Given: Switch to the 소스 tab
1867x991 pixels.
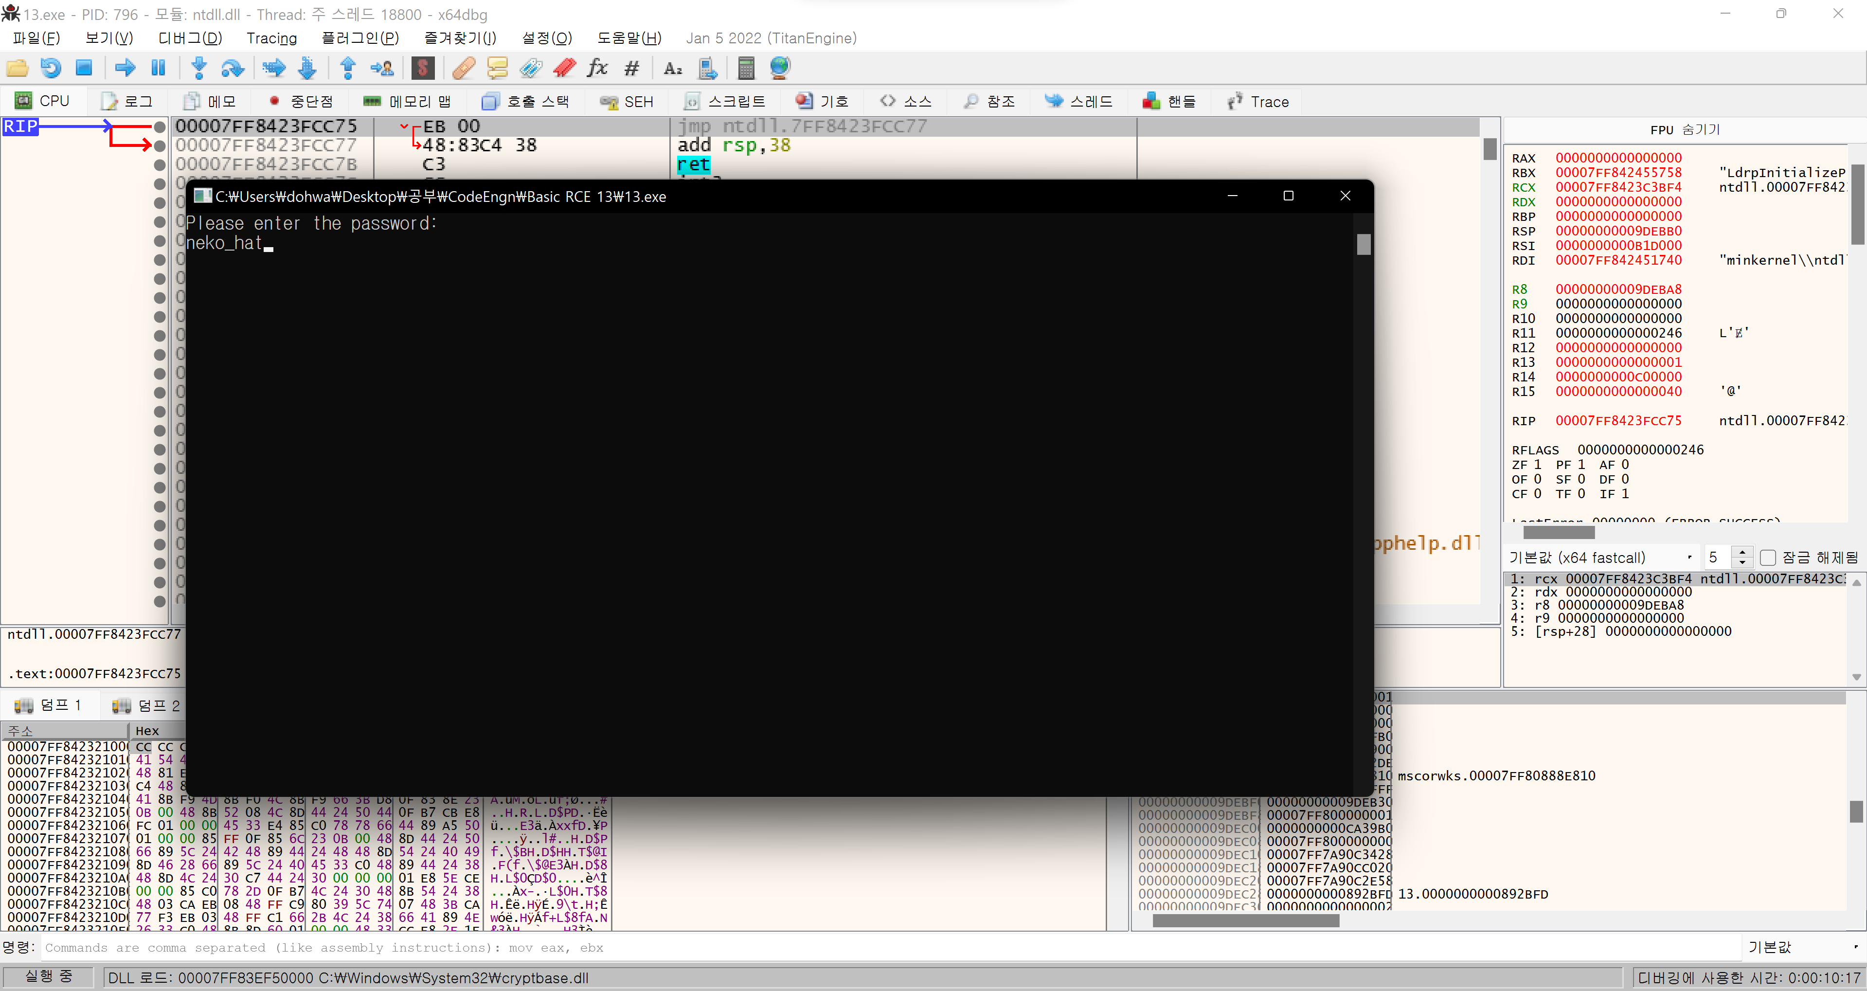Looking at the screenshot, I should coord(906,101).
